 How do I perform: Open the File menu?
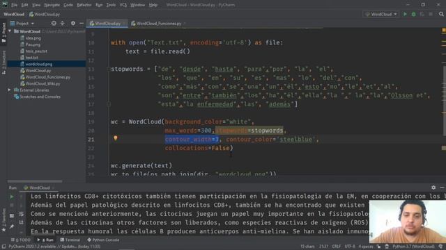(14, 5)
